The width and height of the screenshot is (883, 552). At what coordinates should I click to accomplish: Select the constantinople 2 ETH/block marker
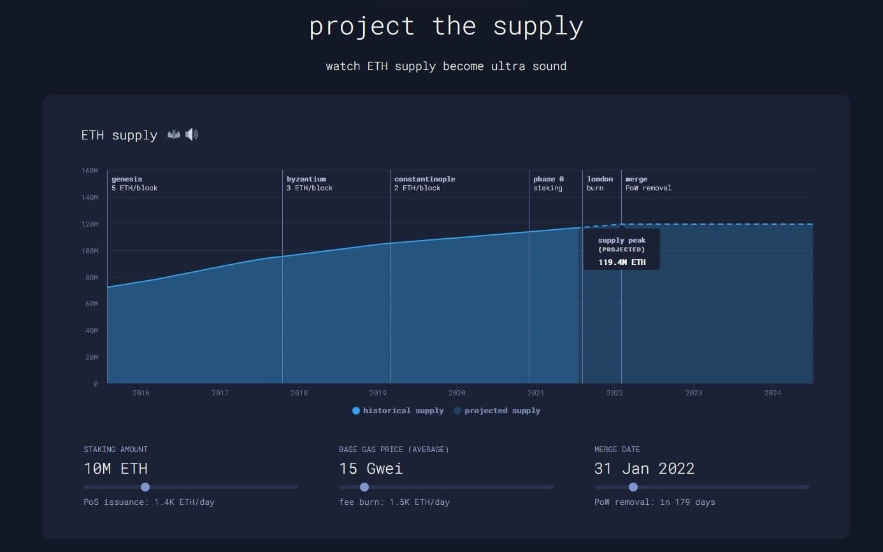(x=424, y=183)
